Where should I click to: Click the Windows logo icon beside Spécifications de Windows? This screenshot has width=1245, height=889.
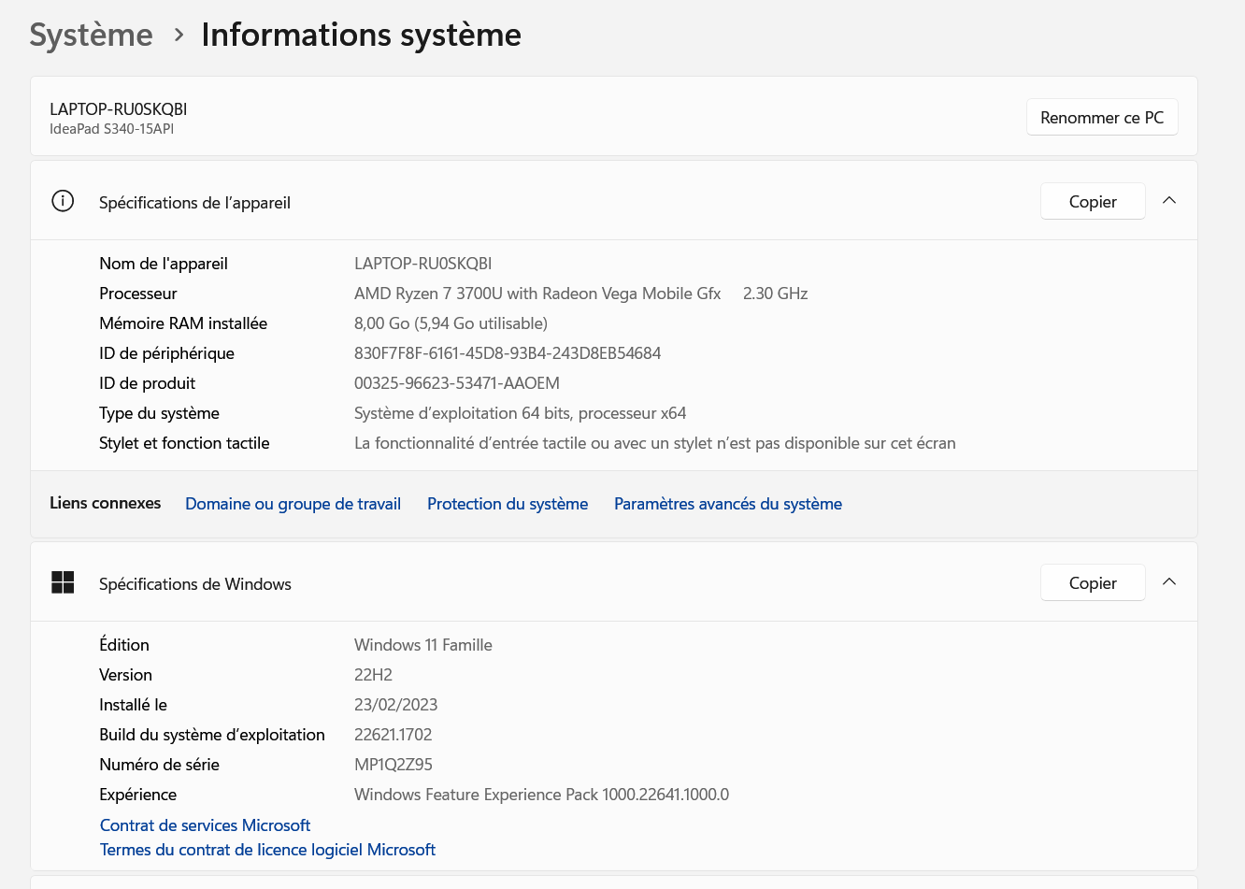tap(63, 582)
